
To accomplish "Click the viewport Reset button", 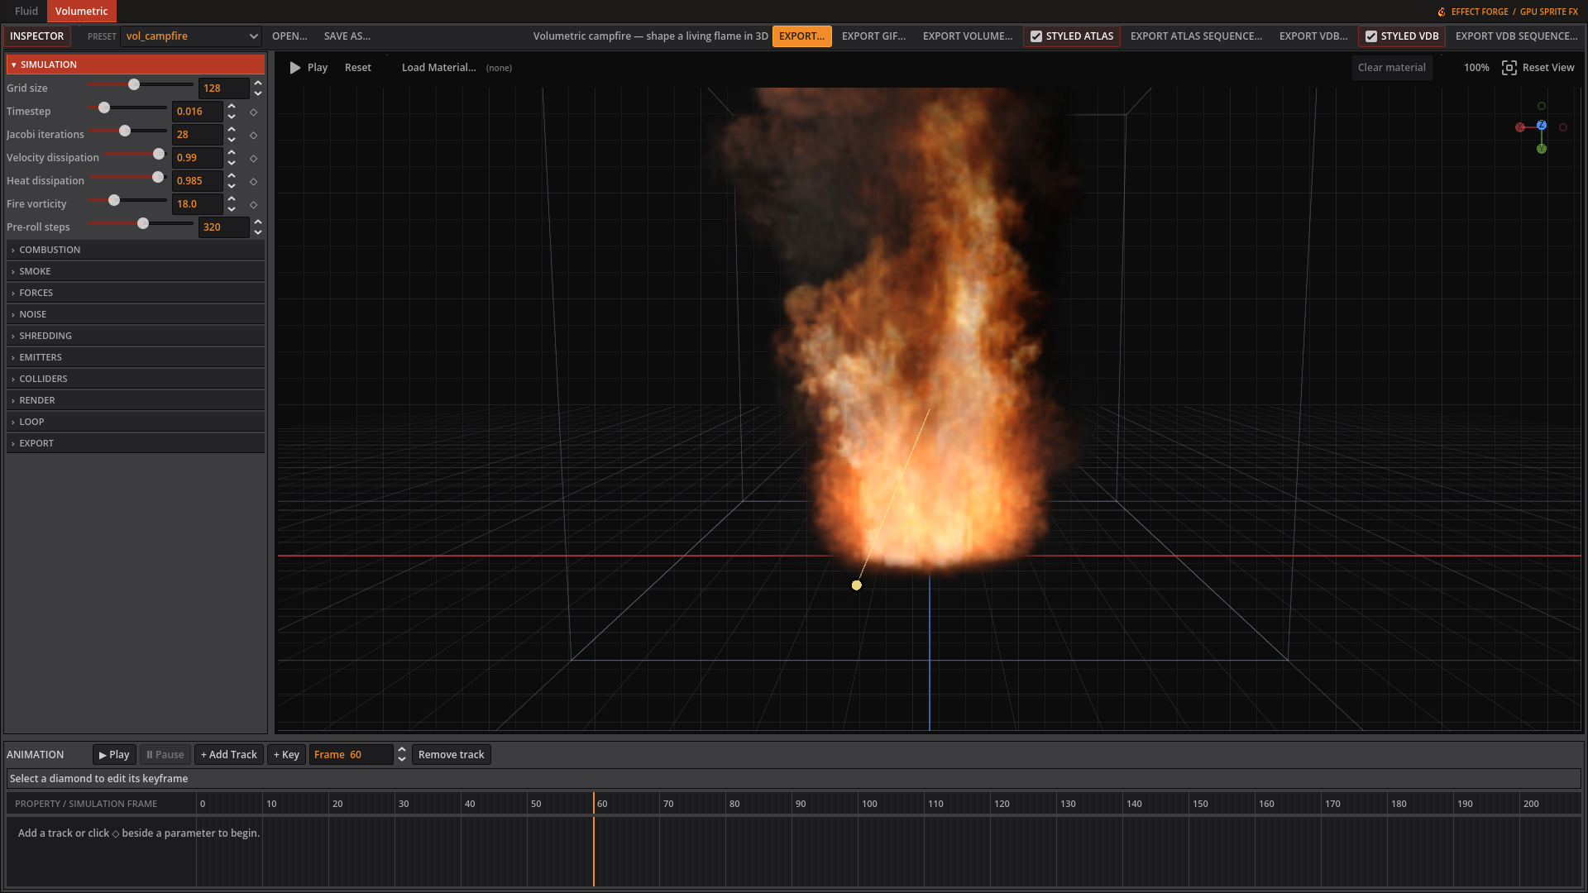I will (358, 68).
